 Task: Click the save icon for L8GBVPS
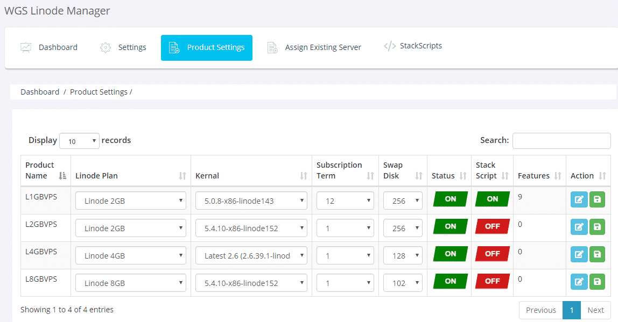point(597,282)
